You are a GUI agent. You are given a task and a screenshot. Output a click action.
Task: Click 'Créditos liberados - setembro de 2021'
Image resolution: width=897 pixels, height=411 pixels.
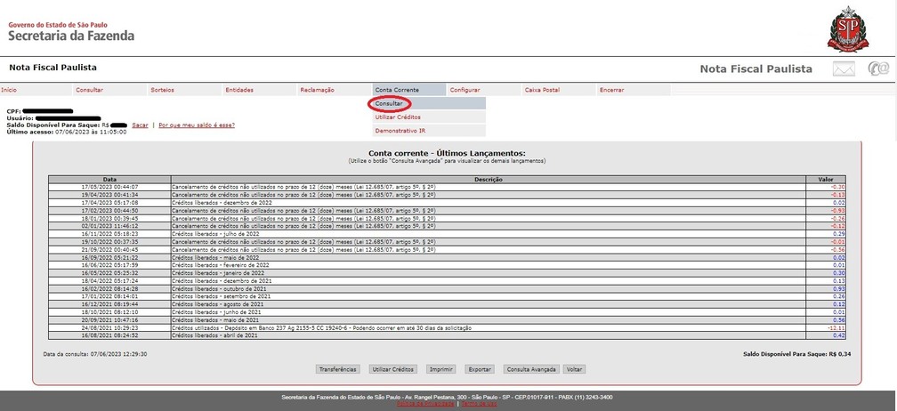(x=222, y=296)
